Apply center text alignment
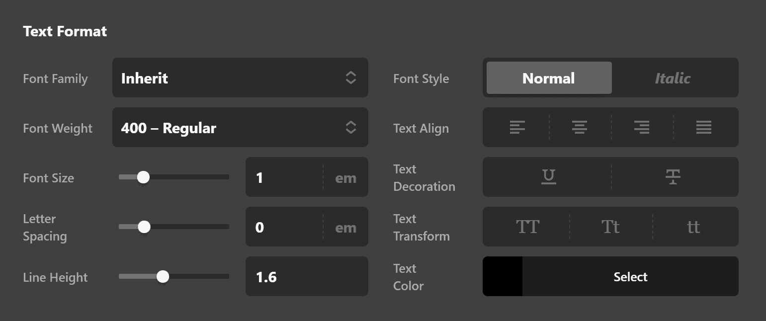766x321 pixels. click(x=580, y=127)
